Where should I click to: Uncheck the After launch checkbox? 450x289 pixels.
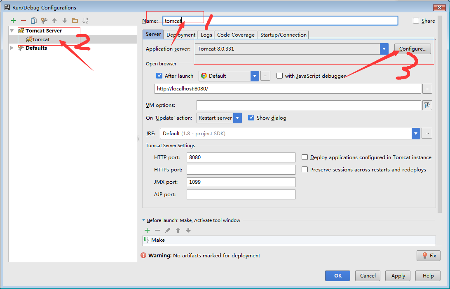[159, 76]
